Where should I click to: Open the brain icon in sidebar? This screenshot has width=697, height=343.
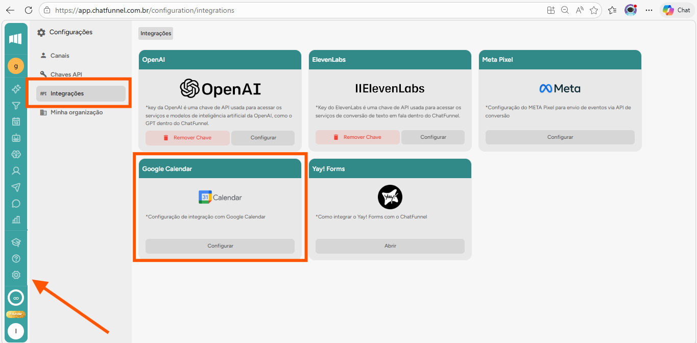pos(16,154)
